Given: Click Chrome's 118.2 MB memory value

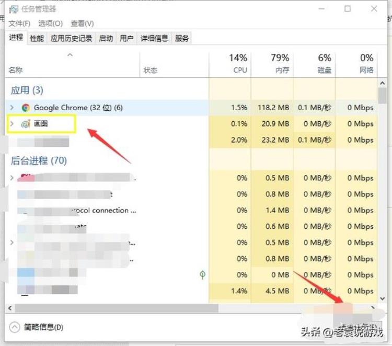Looking at the screenshot, I should coord(273,108).
